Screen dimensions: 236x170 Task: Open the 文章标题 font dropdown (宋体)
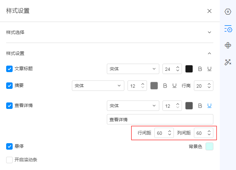[133, 69]
